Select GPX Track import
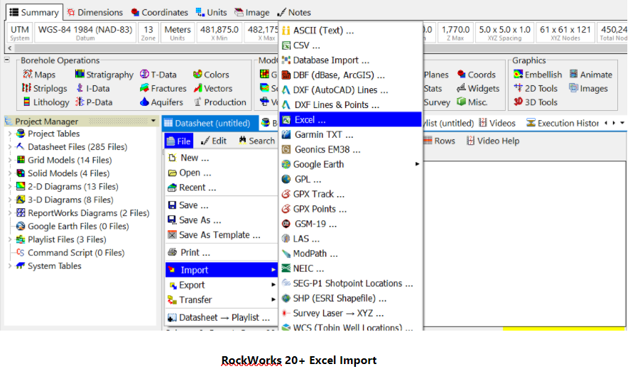The width and height of the screenshot is (628, 369). coord(350,194)
